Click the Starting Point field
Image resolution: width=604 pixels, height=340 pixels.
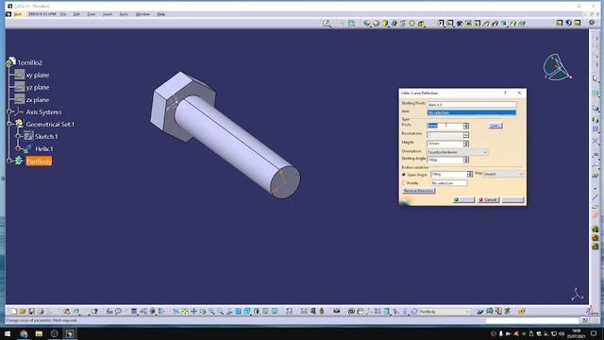[x=472, y=105]
